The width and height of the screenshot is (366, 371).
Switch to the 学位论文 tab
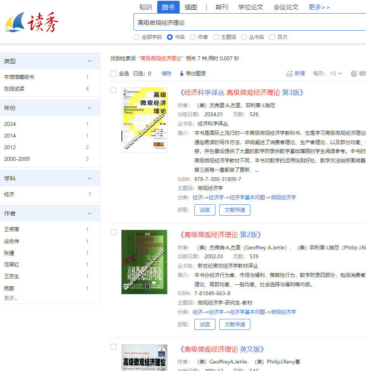coord(251,7)
